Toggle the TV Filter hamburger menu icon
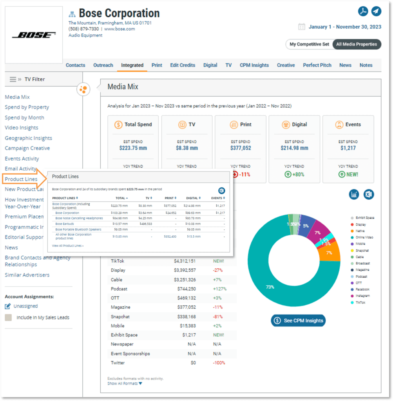The width and height of the screenshot is (393, 401). point(13,79)
